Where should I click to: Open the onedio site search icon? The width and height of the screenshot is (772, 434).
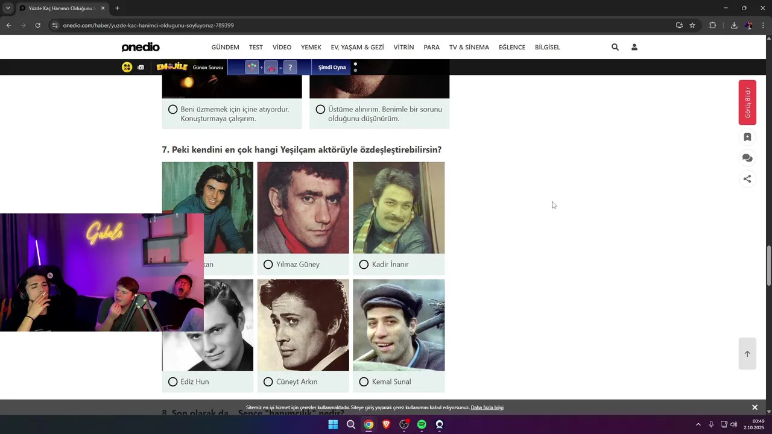click(615, 47)
